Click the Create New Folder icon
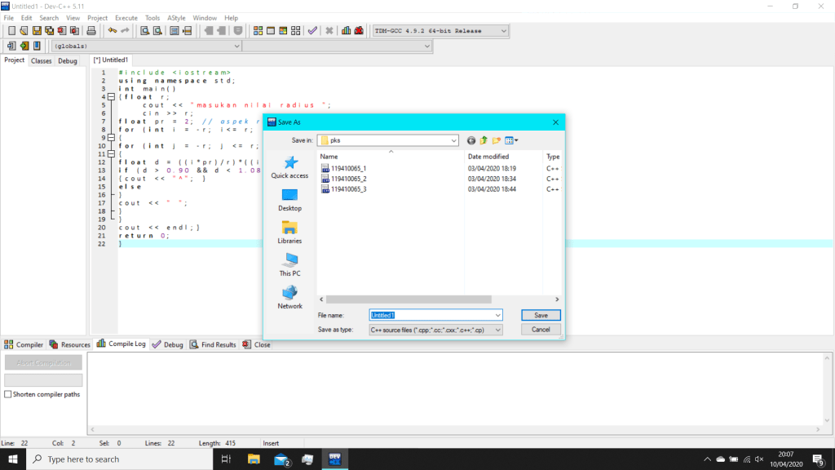 coord(495,140)
